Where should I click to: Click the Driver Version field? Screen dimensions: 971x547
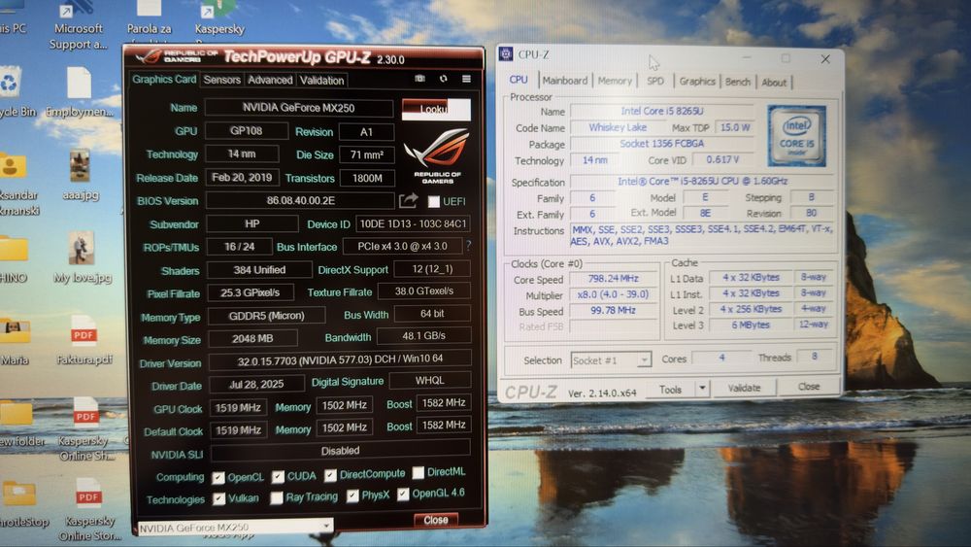pos(340,359)
